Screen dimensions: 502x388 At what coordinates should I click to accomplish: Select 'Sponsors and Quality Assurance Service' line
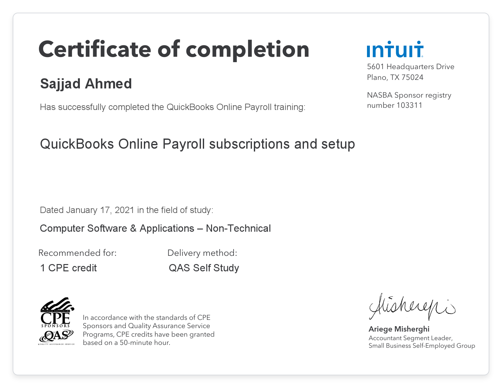click(146, 326)
